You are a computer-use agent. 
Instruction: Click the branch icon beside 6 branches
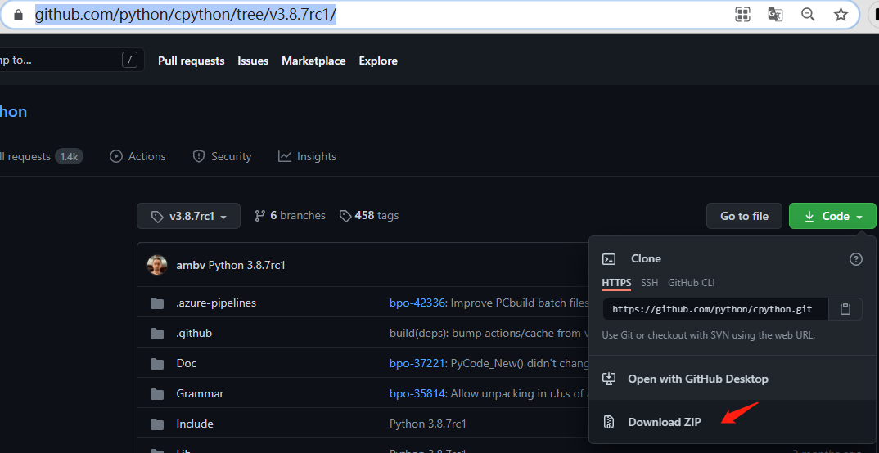[x=259, y=216]
